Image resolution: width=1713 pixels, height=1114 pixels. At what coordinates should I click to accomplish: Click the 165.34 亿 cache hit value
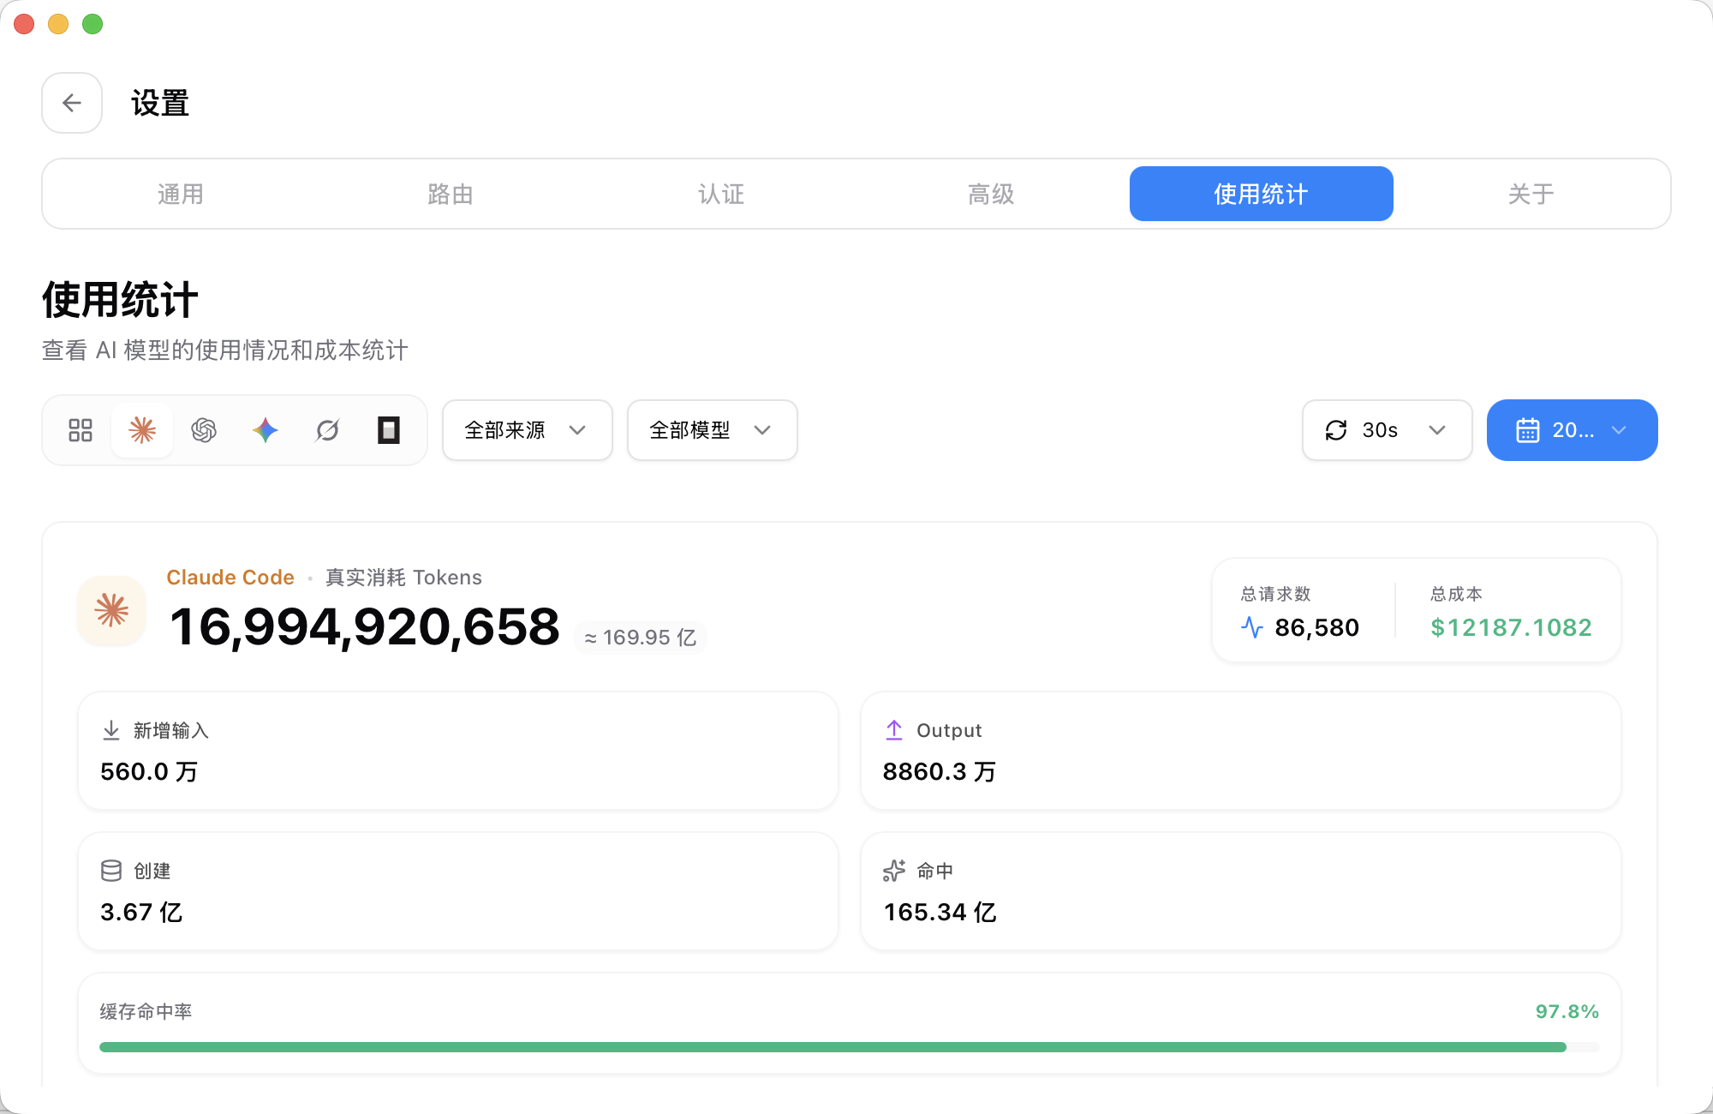(x=940, y=913)
